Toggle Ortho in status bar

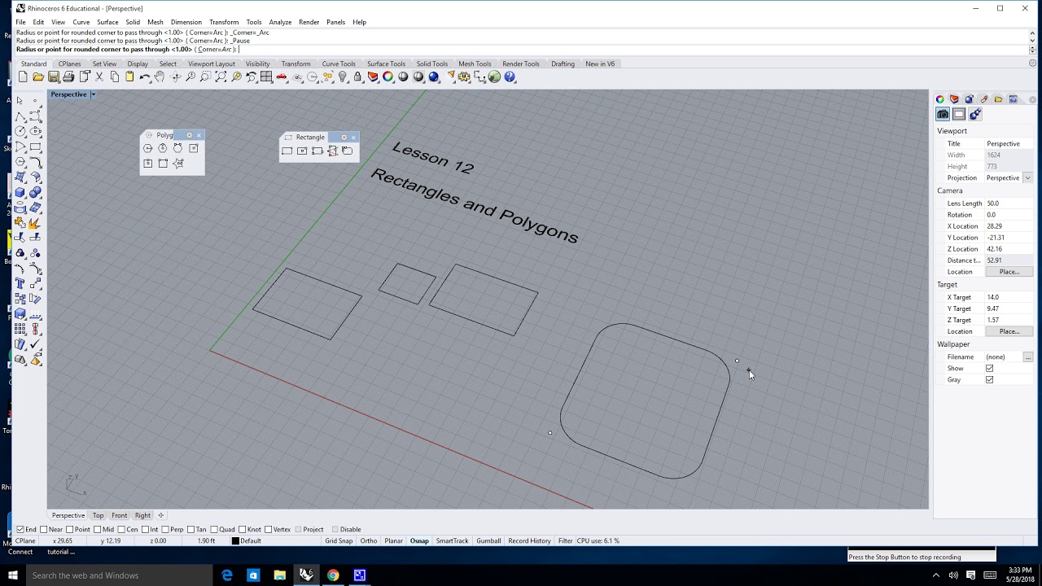tap(369, 540)
